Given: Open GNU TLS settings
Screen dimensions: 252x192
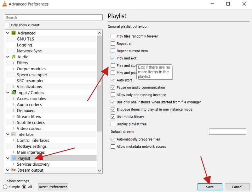Looking at the screenshot, I should (26, 39).
